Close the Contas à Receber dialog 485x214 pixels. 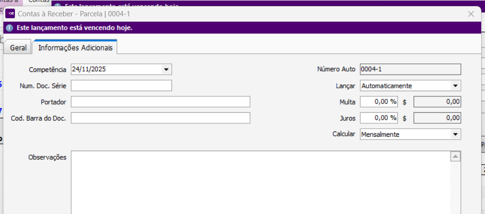tap(471, 14)
